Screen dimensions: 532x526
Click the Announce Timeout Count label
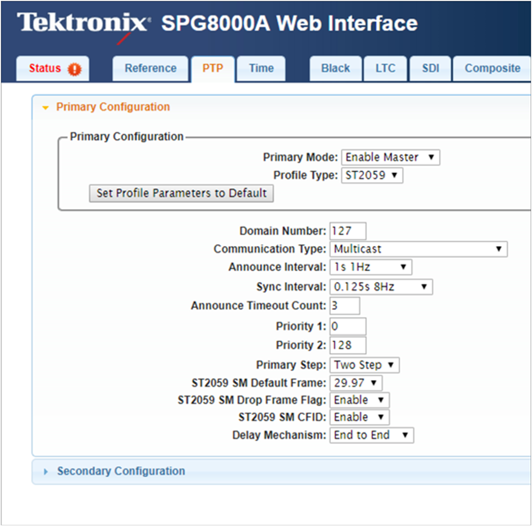click(x=259, y=306)
